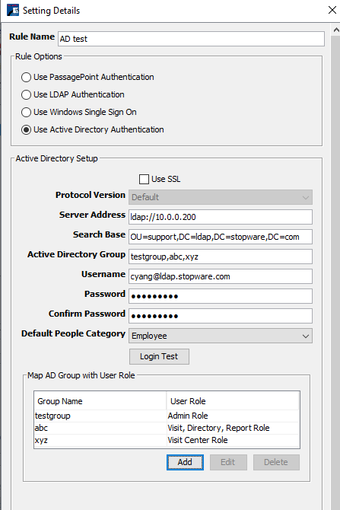
Task: Select the xyz Visit Center Role row
Action: 167,440
